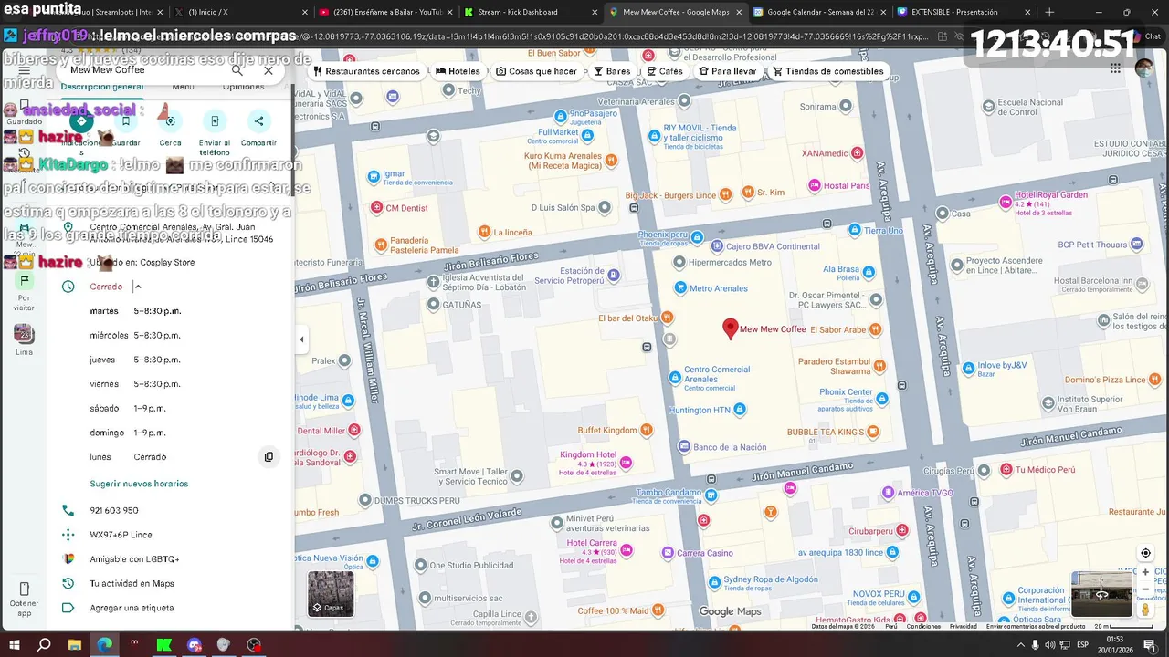Open a new browser tab with plus
Viewport: 1169px width, 657px height.
pyautogui.click(x=1049, y=12)
